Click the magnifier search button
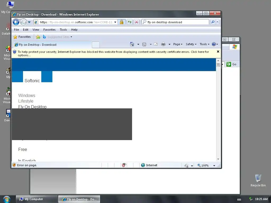This screenshot has width=271, height=203. coord(213,22)
